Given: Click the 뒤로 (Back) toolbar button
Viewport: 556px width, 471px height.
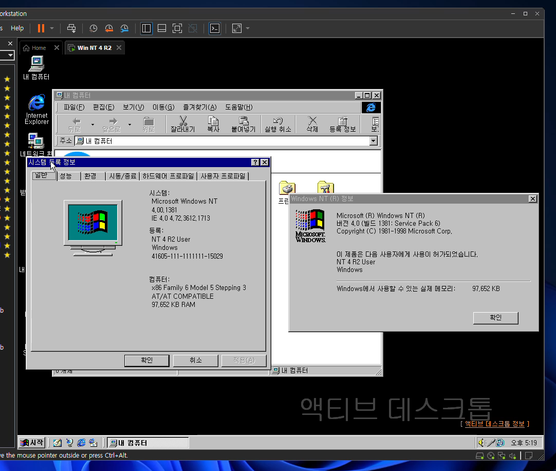Looking at the screenshot, I should click(x=75, y=124).
